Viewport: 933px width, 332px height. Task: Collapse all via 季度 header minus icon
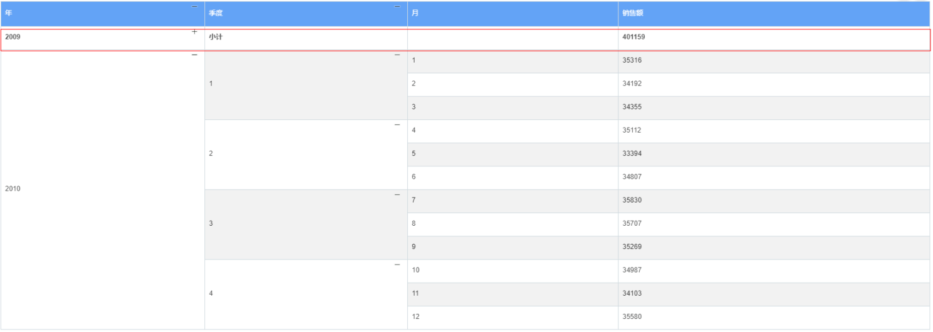pos(397,7)
